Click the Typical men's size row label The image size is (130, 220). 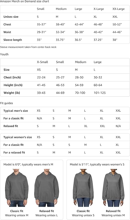[16, 111]
